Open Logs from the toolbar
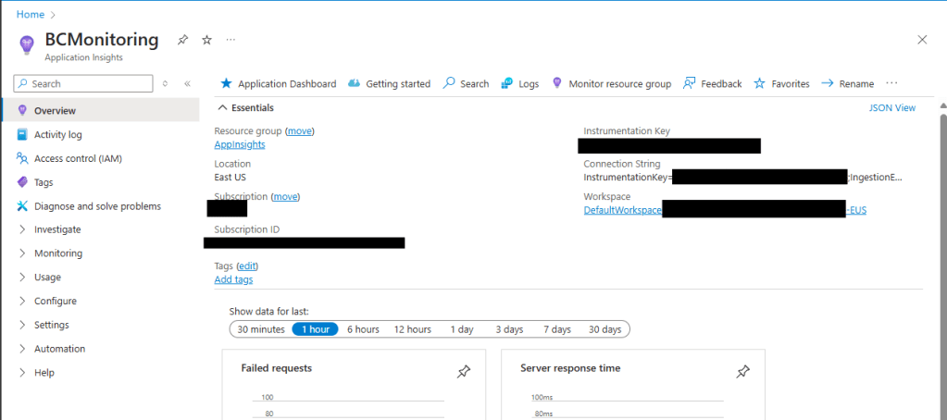This screenshot has height=420, width=947. click(x=519, y=83)
